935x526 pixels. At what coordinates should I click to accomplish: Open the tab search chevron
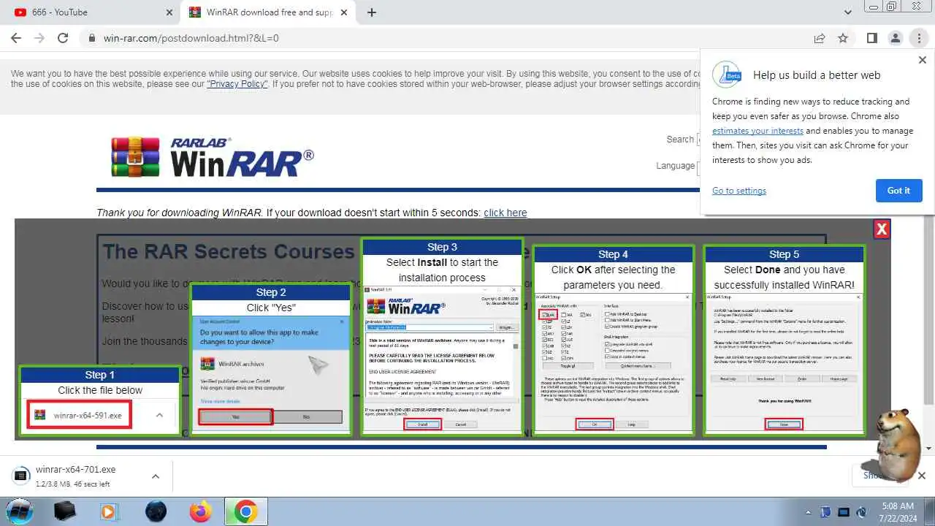click(x=848, y=12)
